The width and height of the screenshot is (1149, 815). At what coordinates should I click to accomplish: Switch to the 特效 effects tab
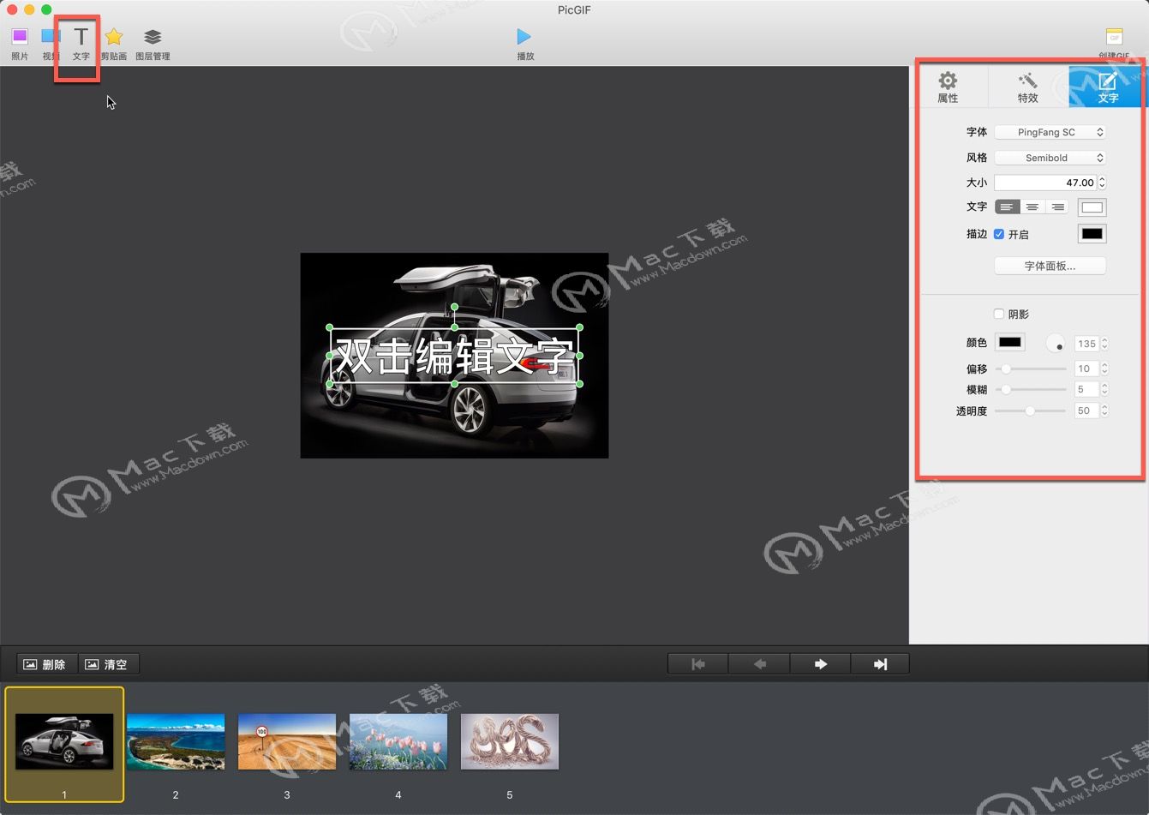tap(1028, 87)
